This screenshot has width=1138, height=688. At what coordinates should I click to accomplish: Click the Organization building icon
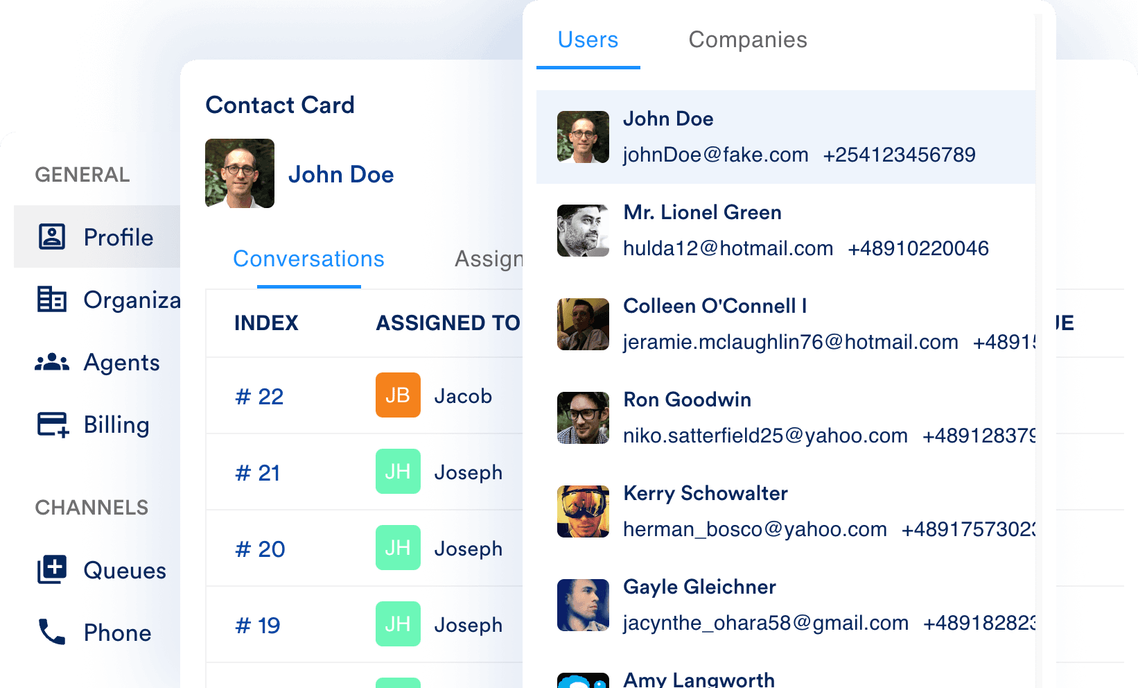pos(52,299)
